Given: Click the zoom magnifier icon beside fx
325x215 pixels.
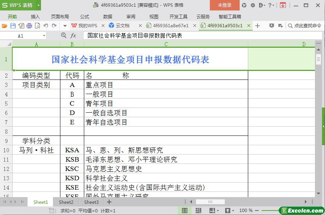Looking at the screenshot, I should 64,35.
